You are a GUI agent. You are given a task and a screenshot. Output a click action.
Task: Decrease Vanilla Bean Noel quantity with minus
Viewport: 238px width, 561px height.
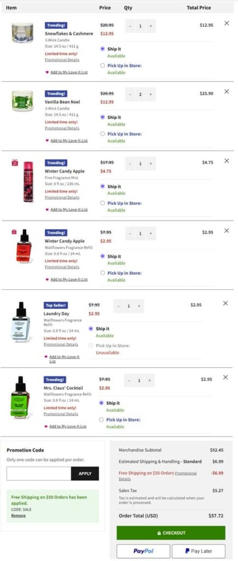[x=130, y=94]
